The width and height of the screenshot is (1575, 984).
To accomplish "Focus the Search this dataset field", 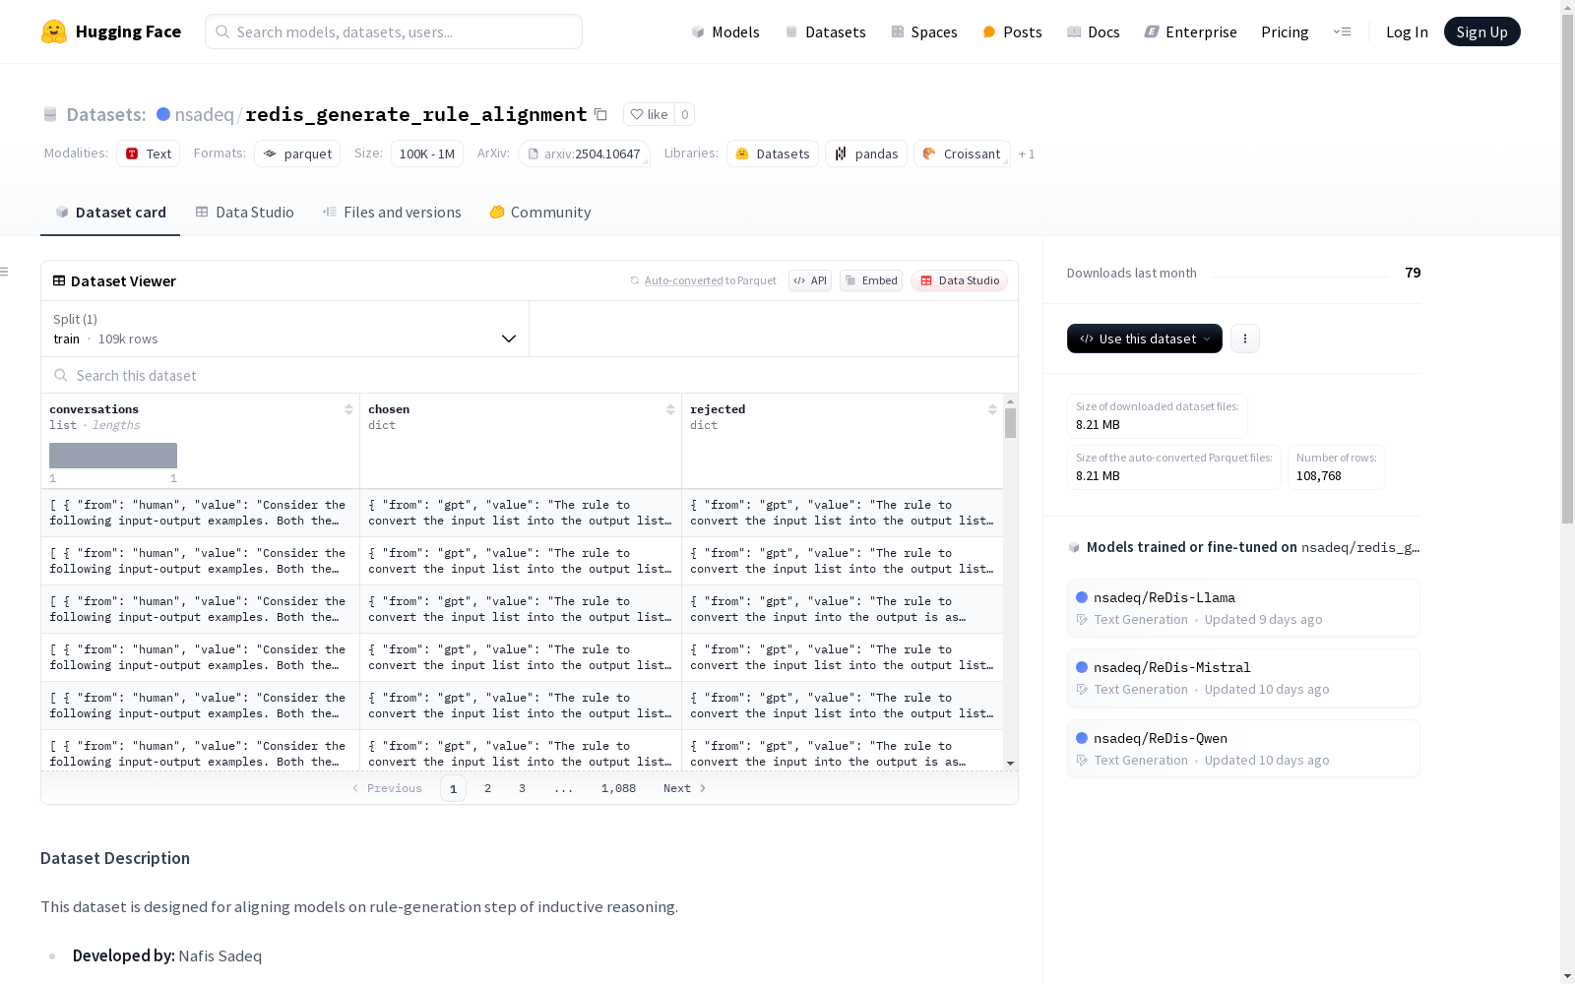I will coord(530,376).
